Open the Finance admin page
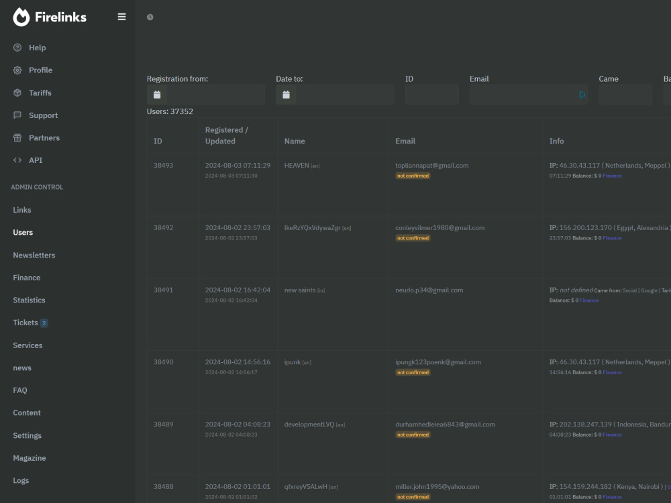The height and width of the screenshot is (503, 671). pyautogui.click(x=27, y=278)
